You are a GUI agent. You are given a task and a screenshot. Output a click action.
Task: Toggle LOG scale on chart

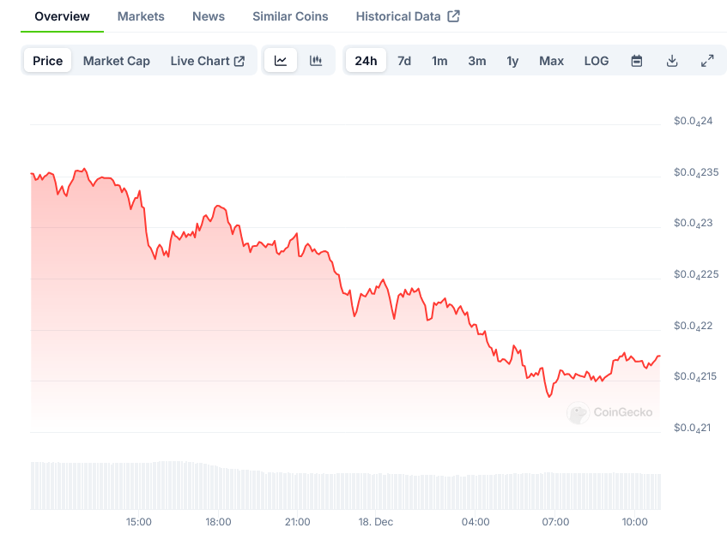click(597, 61)
